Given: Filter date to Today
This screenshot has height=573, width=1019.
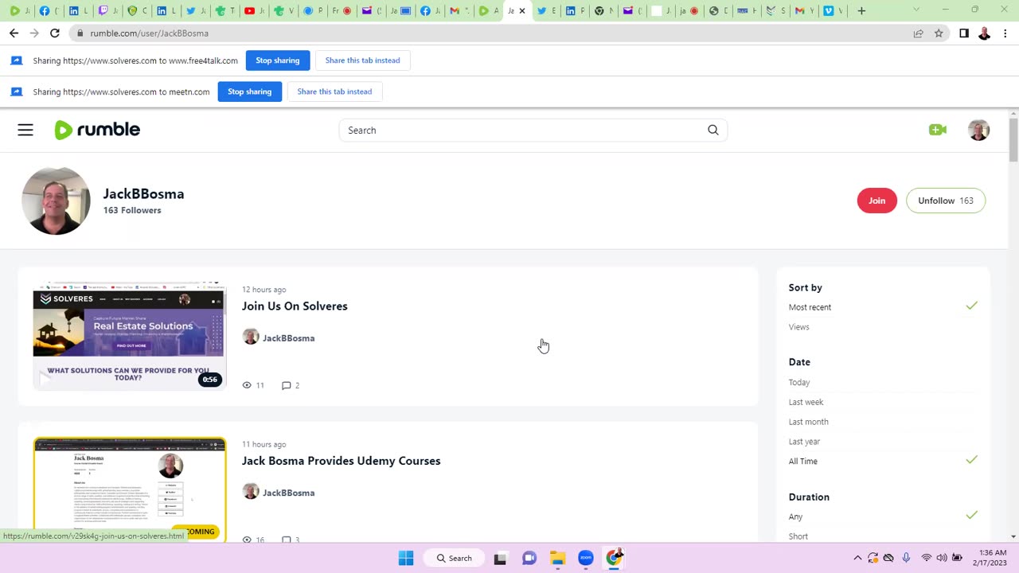Looking at the screenshot, I should pyautogui.click(x=798, y=383).
